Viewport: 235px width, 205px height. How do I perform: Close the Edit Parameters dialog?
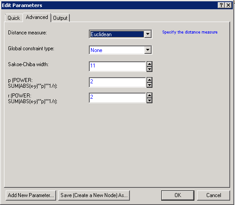coord(228,5)
